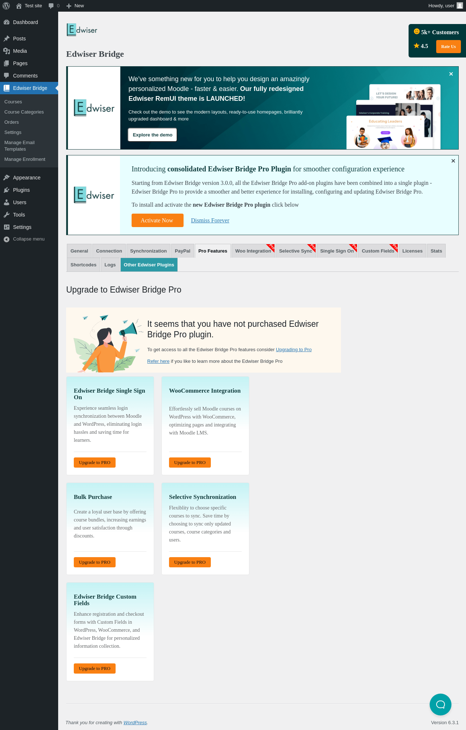Switch to the Licenses tab
466x730 pixels.
coord(412,251)
